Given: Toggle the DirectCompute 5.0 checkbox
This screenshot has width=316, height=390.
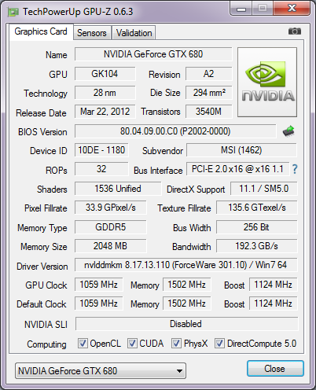Looking at the screenshot, I should coord(219,343).
